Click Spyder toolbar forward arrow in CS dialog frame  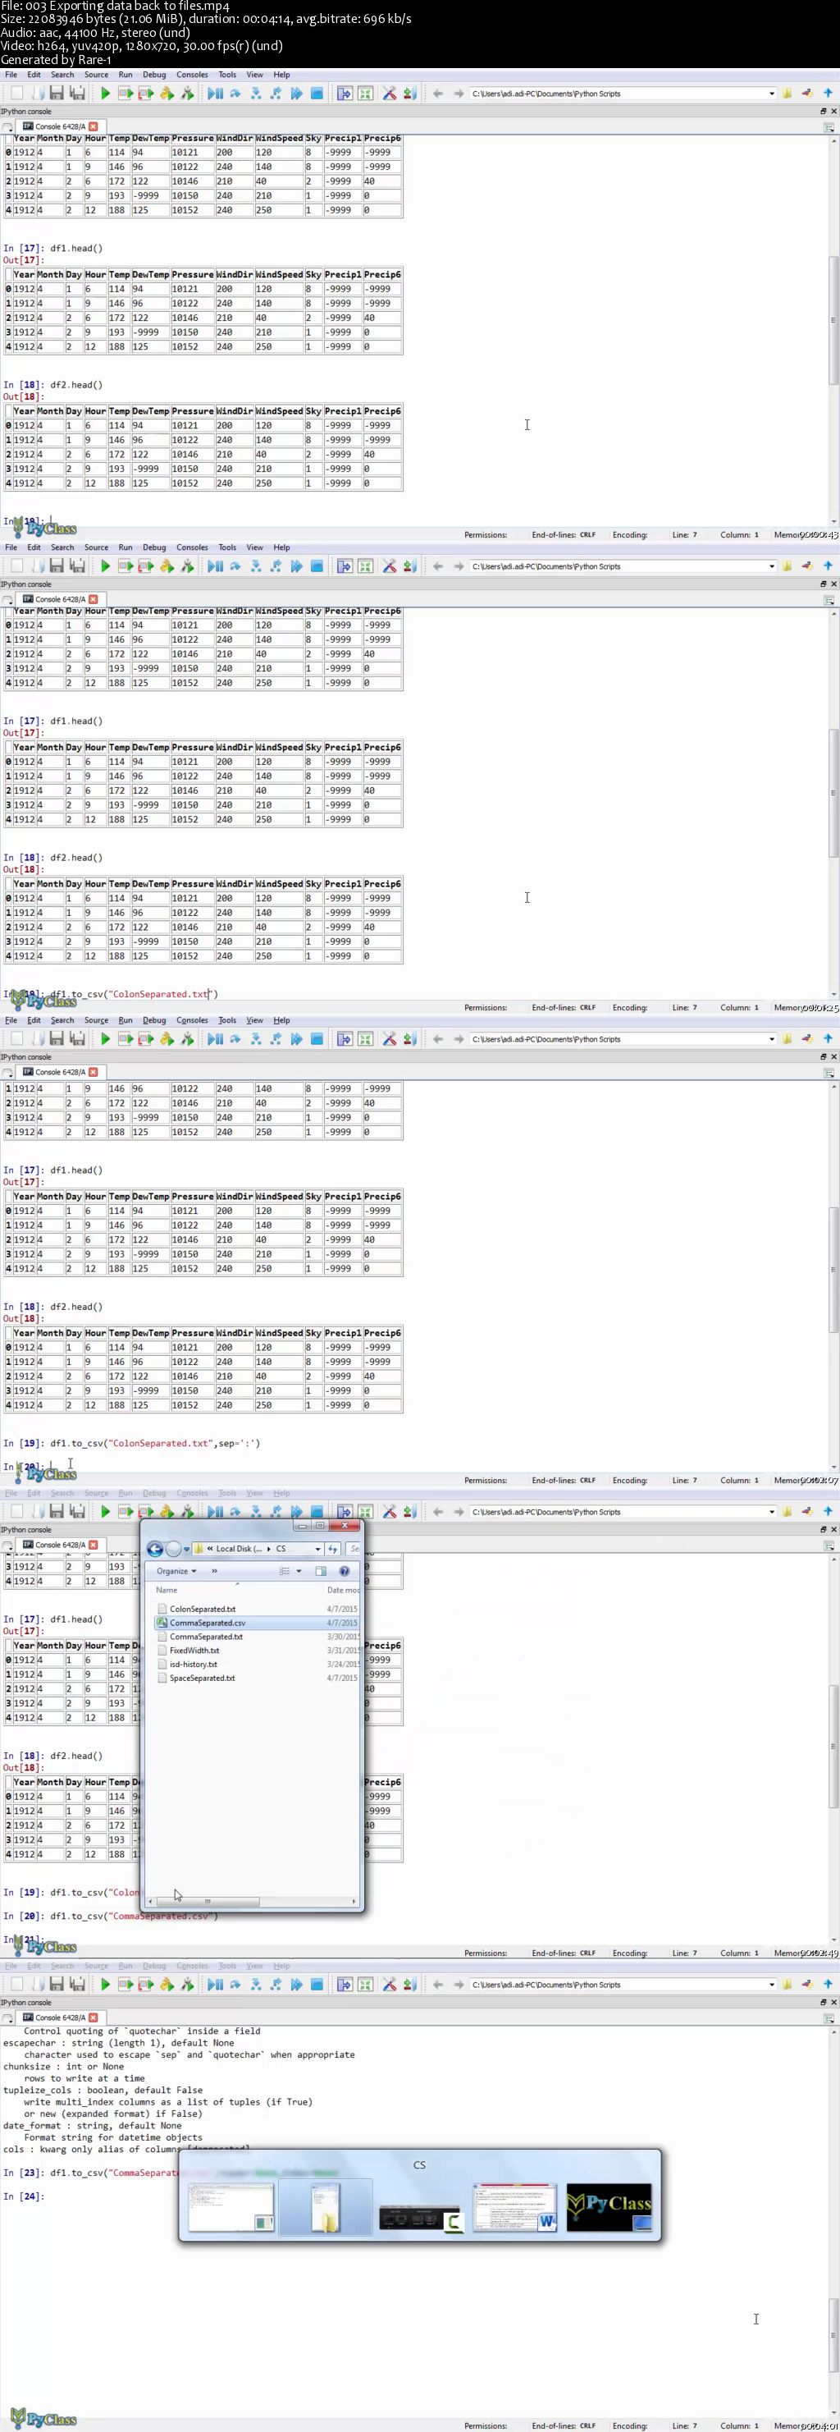point(459,1512)
